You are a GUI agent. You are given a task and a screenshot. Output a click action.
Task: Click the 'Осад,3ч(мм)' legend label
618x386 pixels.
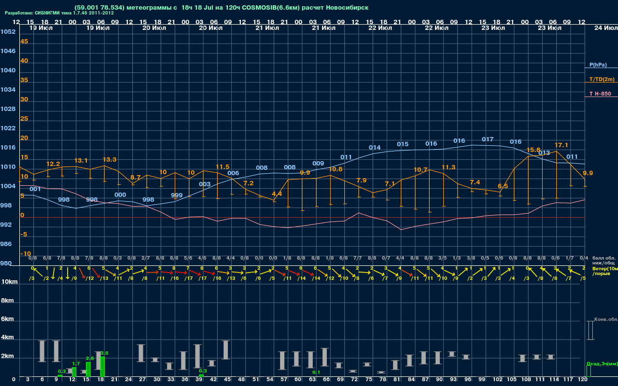[602, 363]
